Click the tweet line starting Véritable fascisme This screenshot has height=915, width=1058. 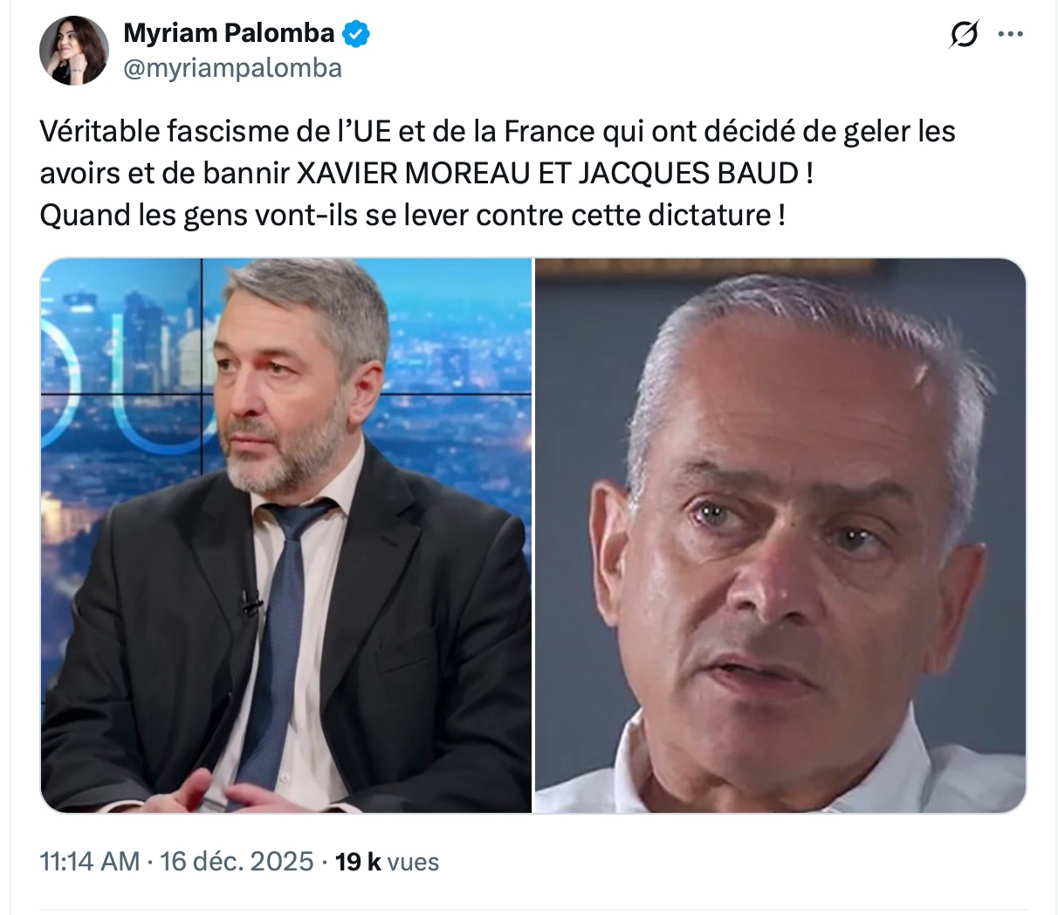click(498, 131)
